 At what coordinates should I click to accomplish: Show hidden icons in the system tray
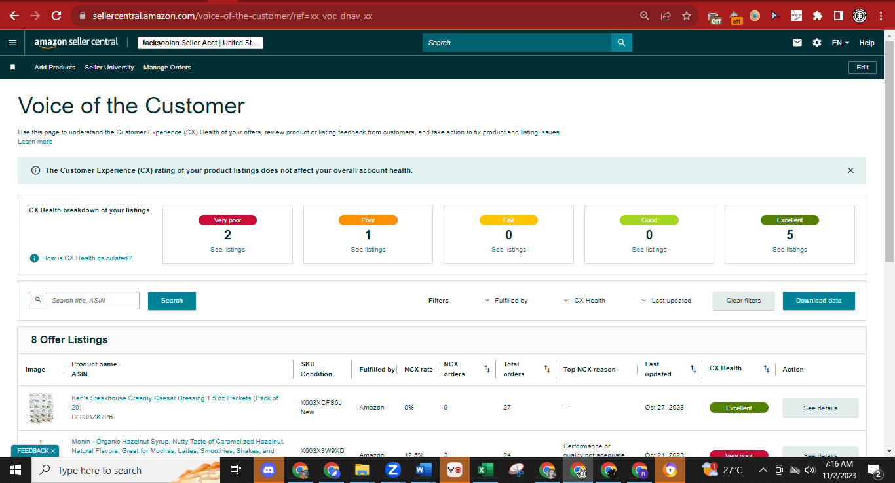coord(763,470)
